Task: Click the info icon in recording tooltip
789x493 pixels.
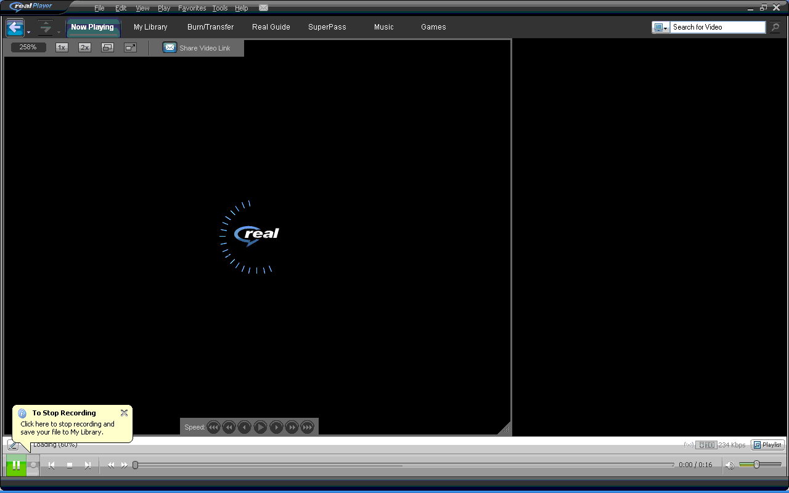Action: click(22, 414)
